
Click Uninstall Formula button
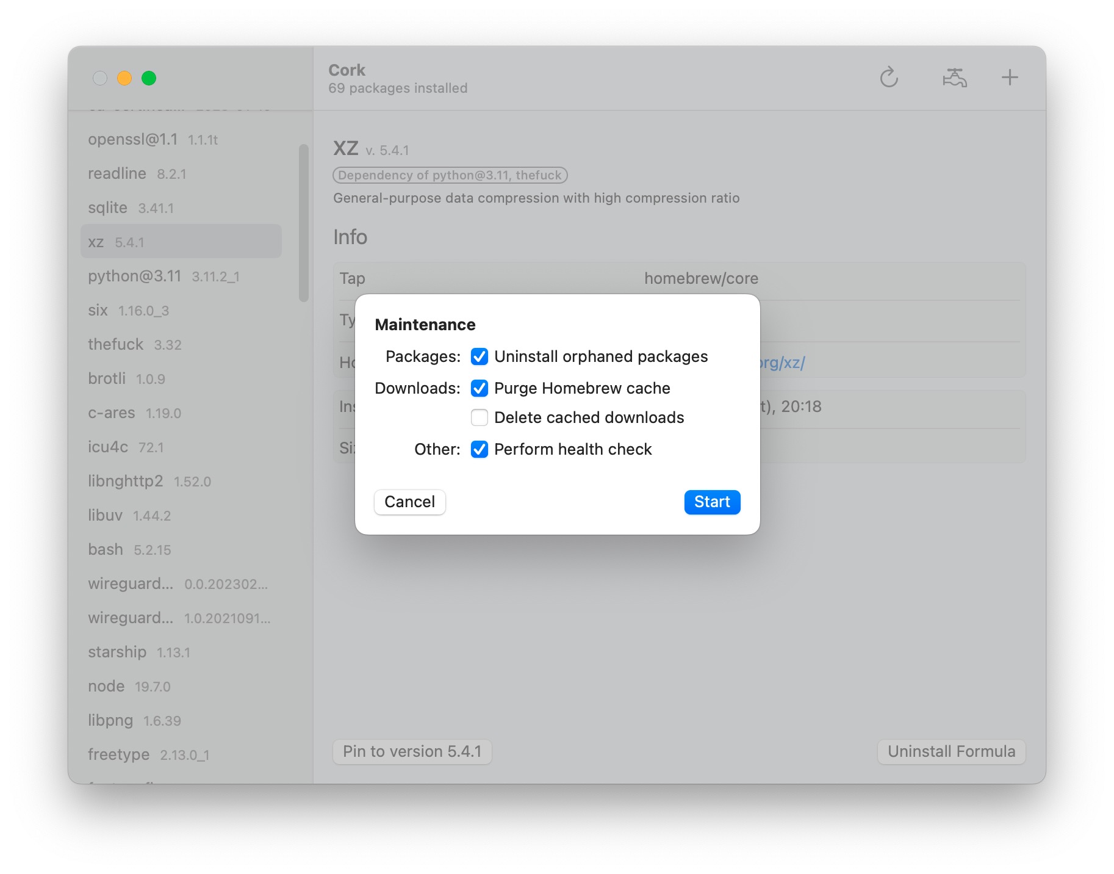point(951,751)
